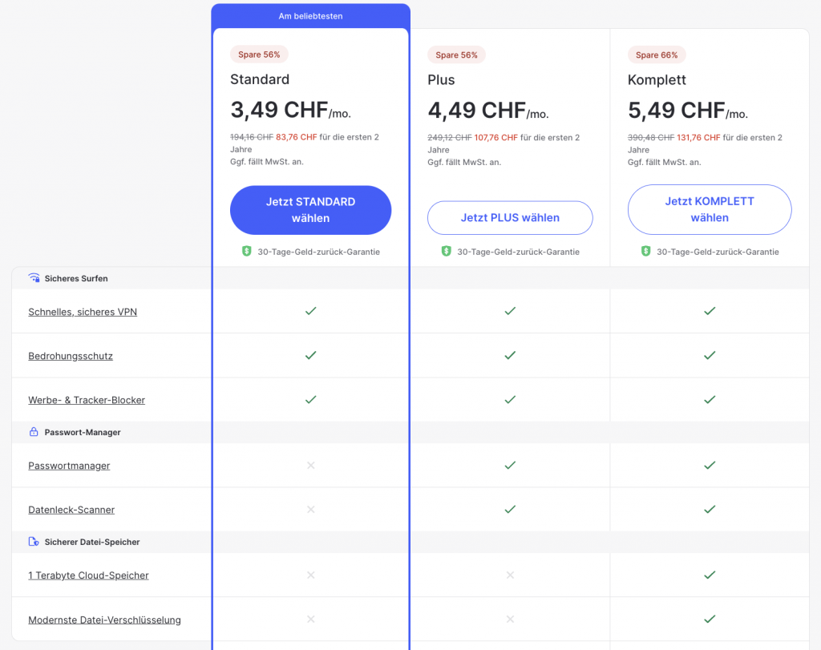Open the 1 Terabyte Cloud-Speicher link
Viewport: 821px width, 650px height.
coord(88,575)
